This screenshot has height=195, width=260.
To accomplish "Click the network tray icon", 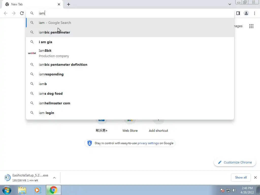I will point(228,190).
